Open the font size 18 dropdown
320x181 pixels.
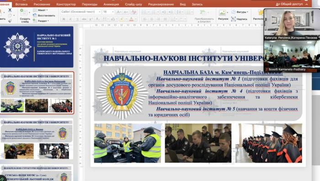[x=112, y=12]
